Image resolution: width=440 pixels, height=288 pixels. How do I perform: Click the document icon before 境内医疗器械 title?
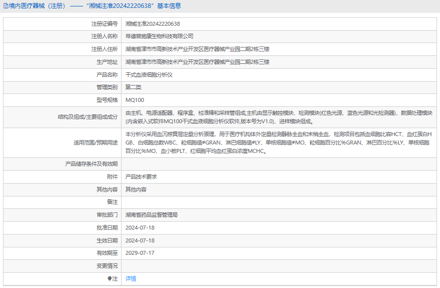[x=5, y=6]
